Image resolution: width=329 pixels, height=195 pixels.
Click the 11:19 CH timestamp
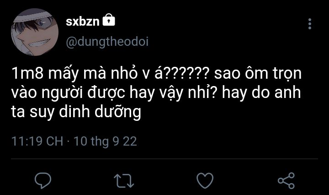click(37, 141)
